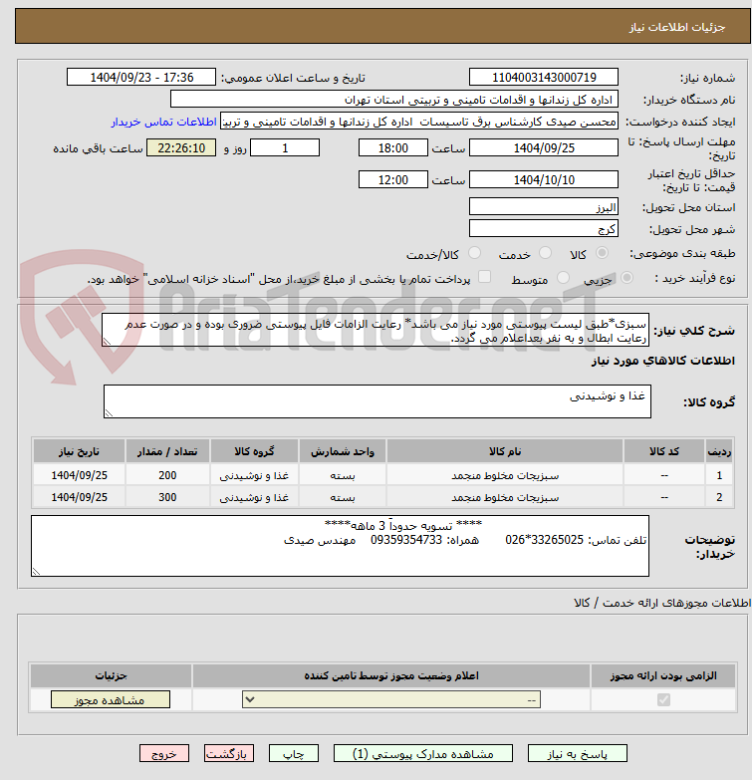Select the کالا/خدمت radio button
The height and width of the screenshot is (780, 752).
point(475,253)
